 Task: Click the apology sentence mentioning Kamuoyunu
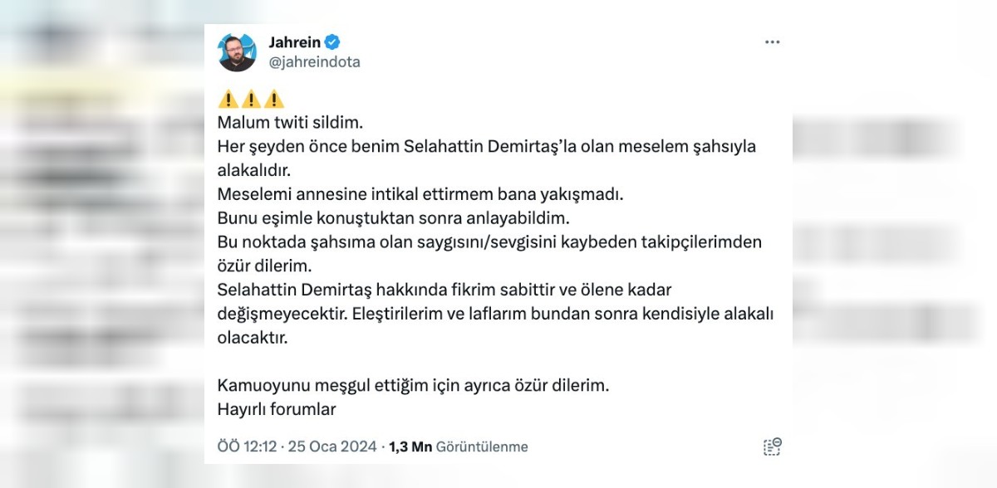pyautogui.click(x=414, y=384)
